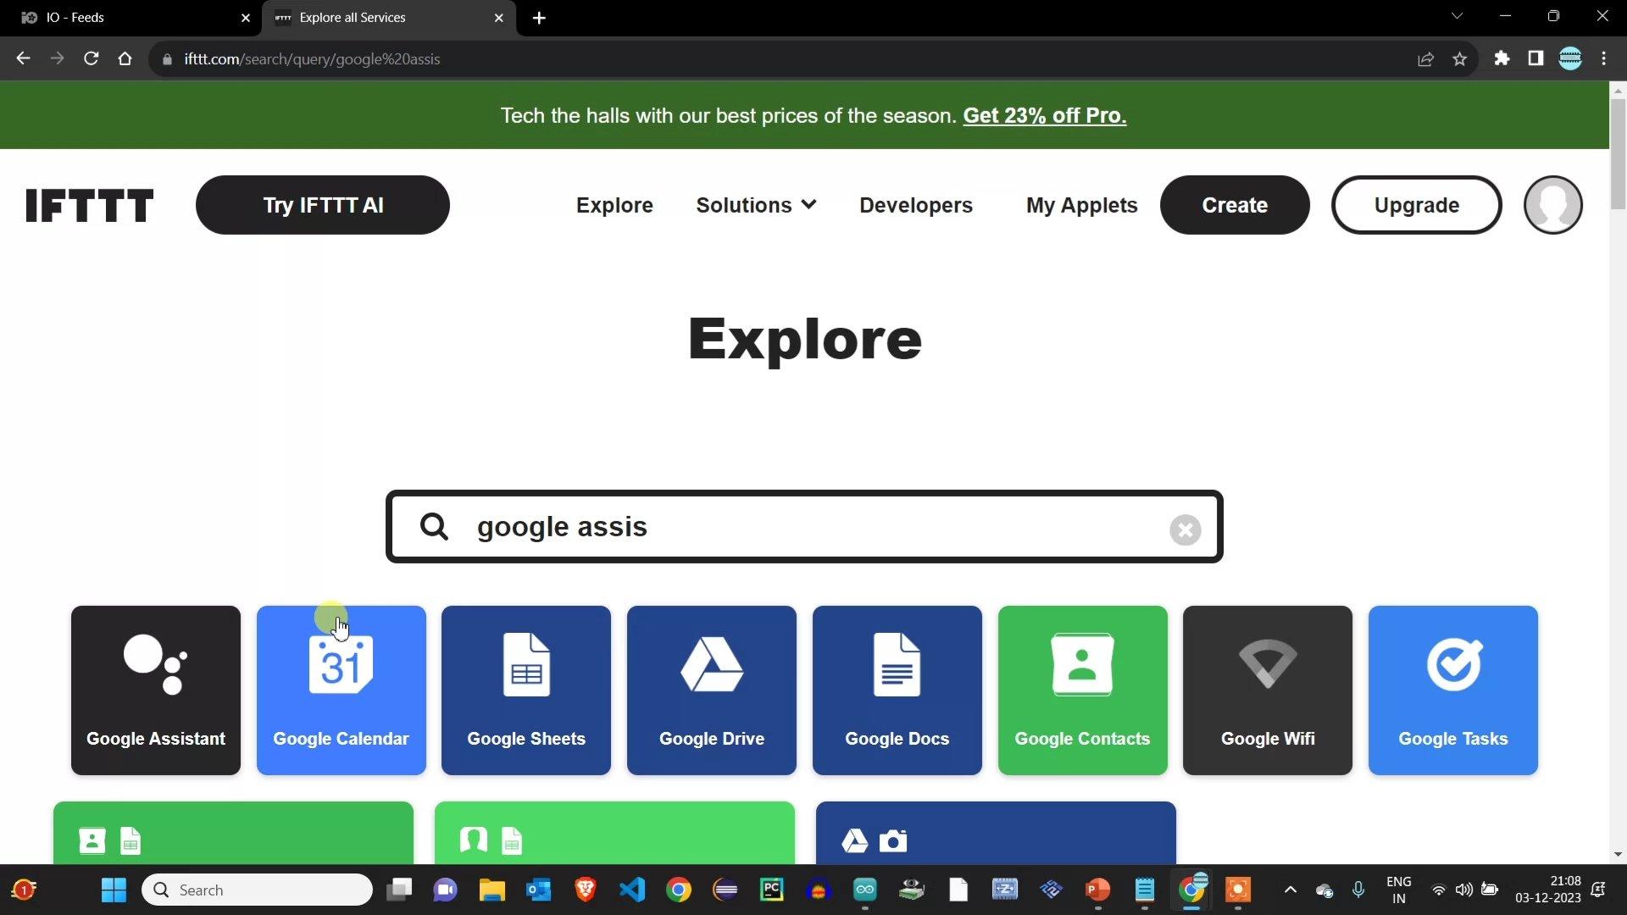The image size is (1627, 915).
Task: Click the browser address bar URL
Action: [x=312, y=59]
